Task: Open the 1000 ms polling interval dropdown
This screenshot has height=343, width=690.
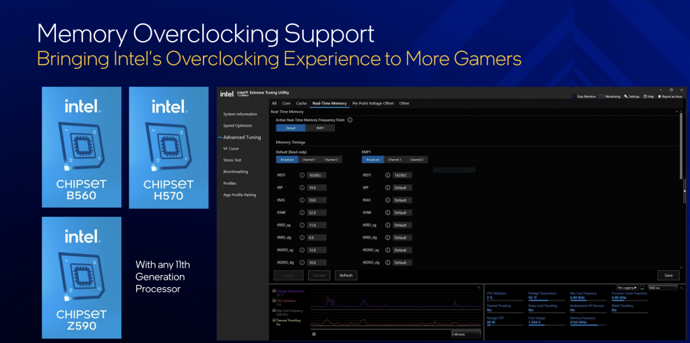Action: [x=662, y=288]
